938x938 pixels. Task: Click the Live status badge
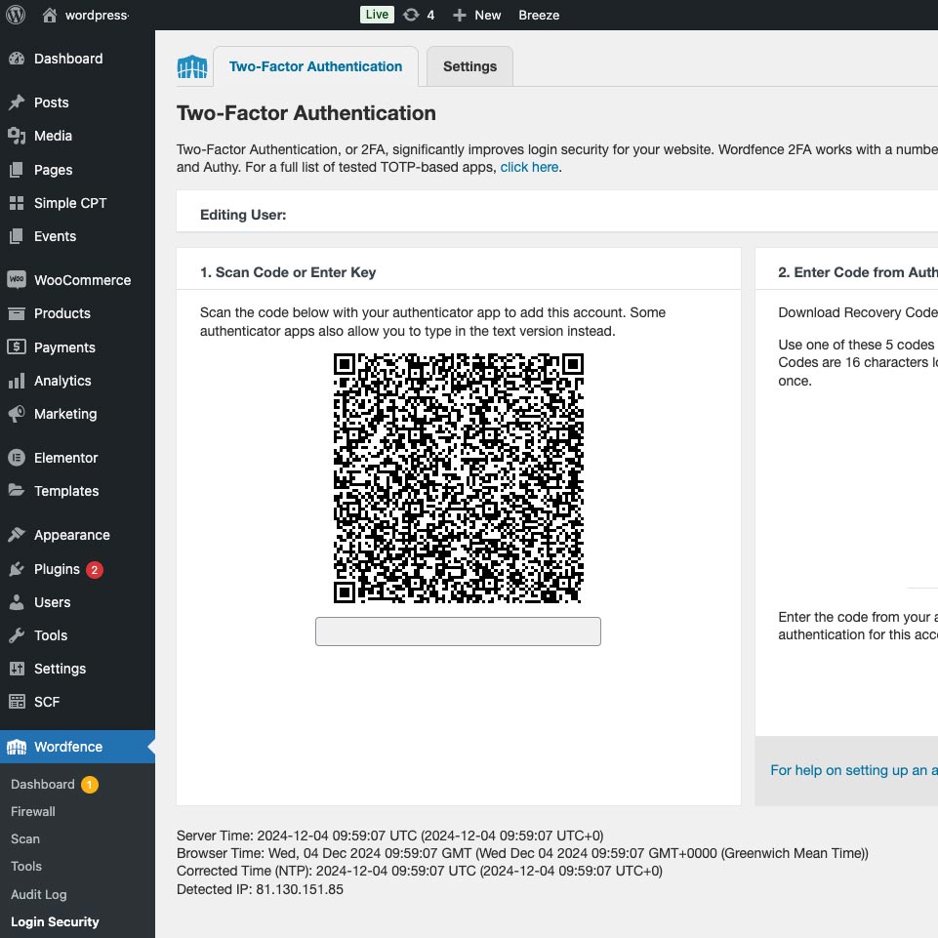(x=377, y=15)
